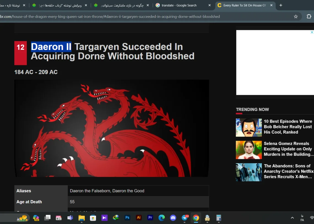The width and height of the screenshot is (314, 224).
Task: Show hidden system tray icons
Action: tap(292, 218)
